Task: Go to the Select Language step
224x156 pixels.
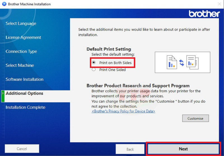Action: point(21,23)
